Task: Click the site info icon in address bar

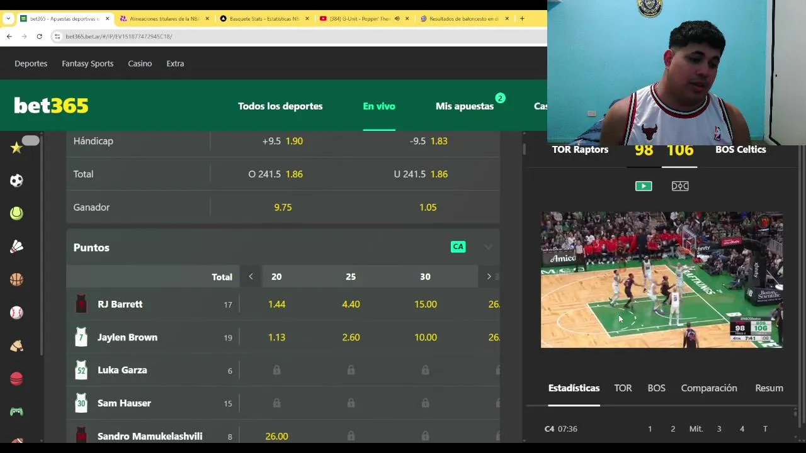Action: point(57,36)
